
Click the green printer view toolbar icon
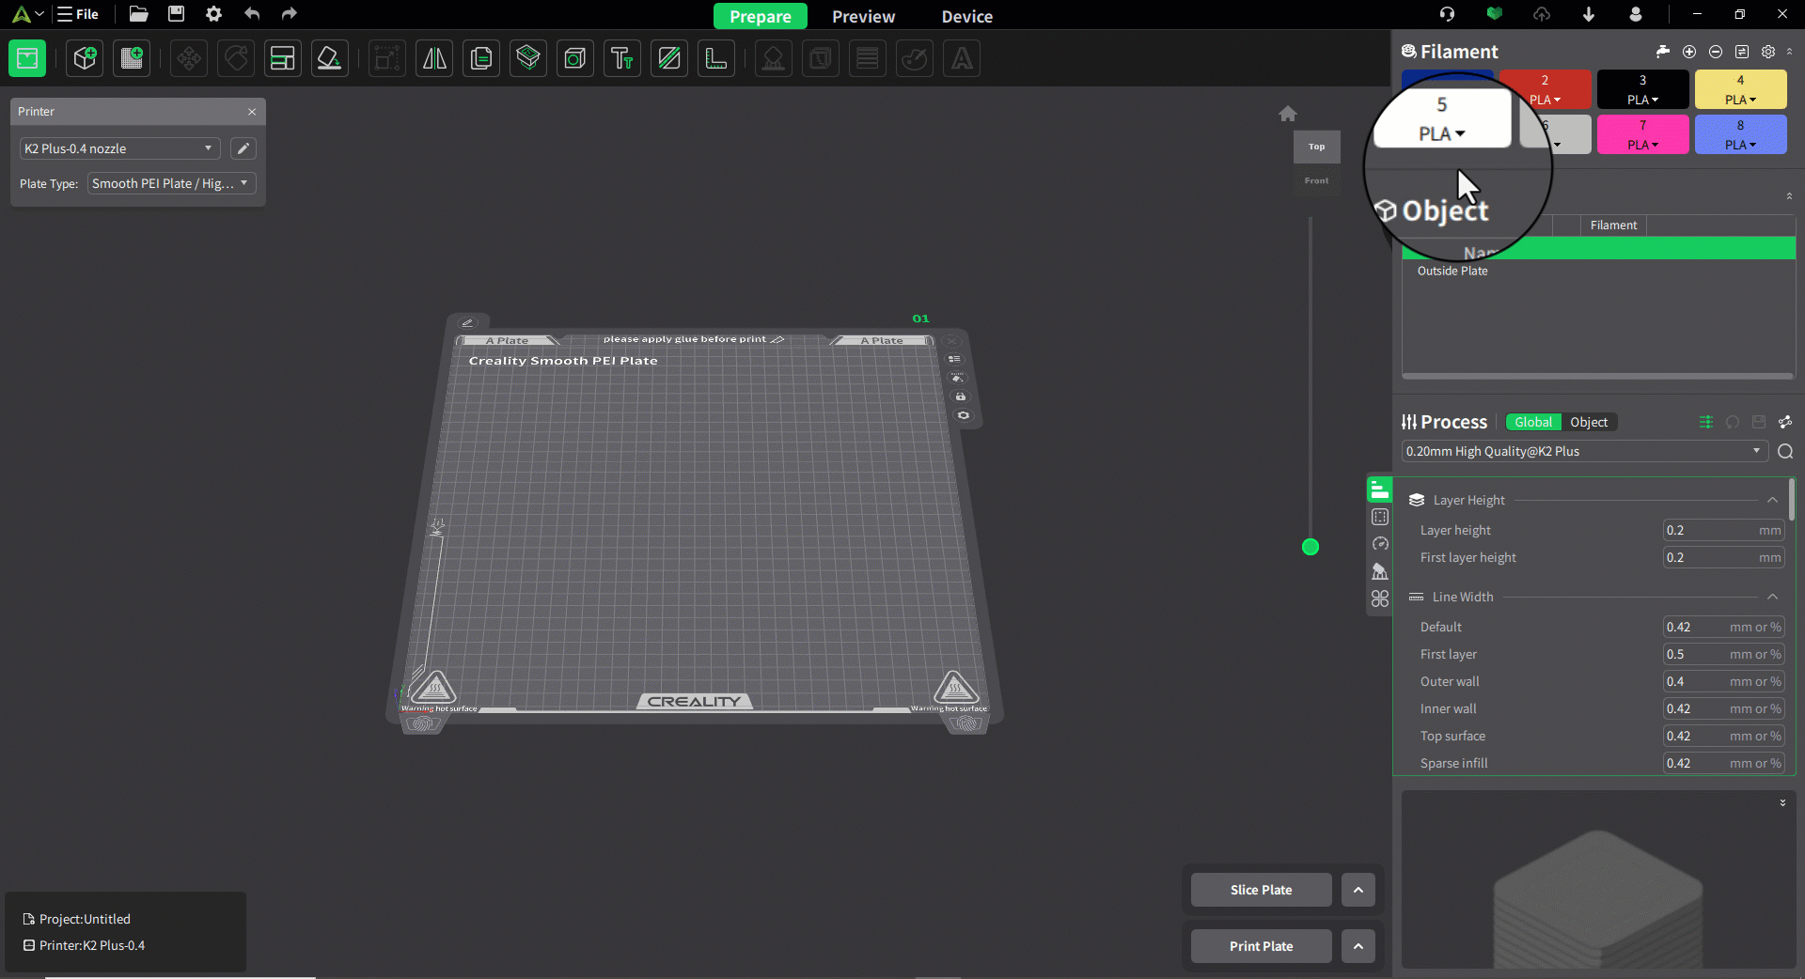click(27, 58)
